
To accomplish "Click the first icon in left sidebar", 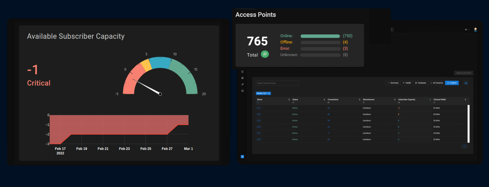I will [x=242, y=72].
